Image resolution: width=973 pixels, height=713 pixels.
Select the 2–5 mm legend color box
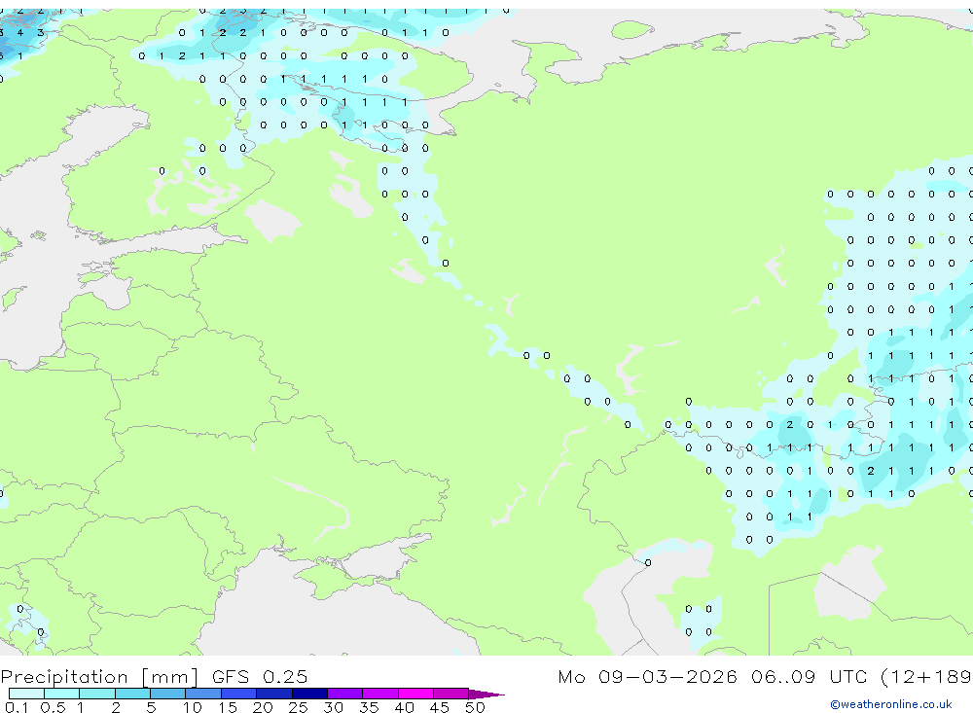click(x=132, y=694)
